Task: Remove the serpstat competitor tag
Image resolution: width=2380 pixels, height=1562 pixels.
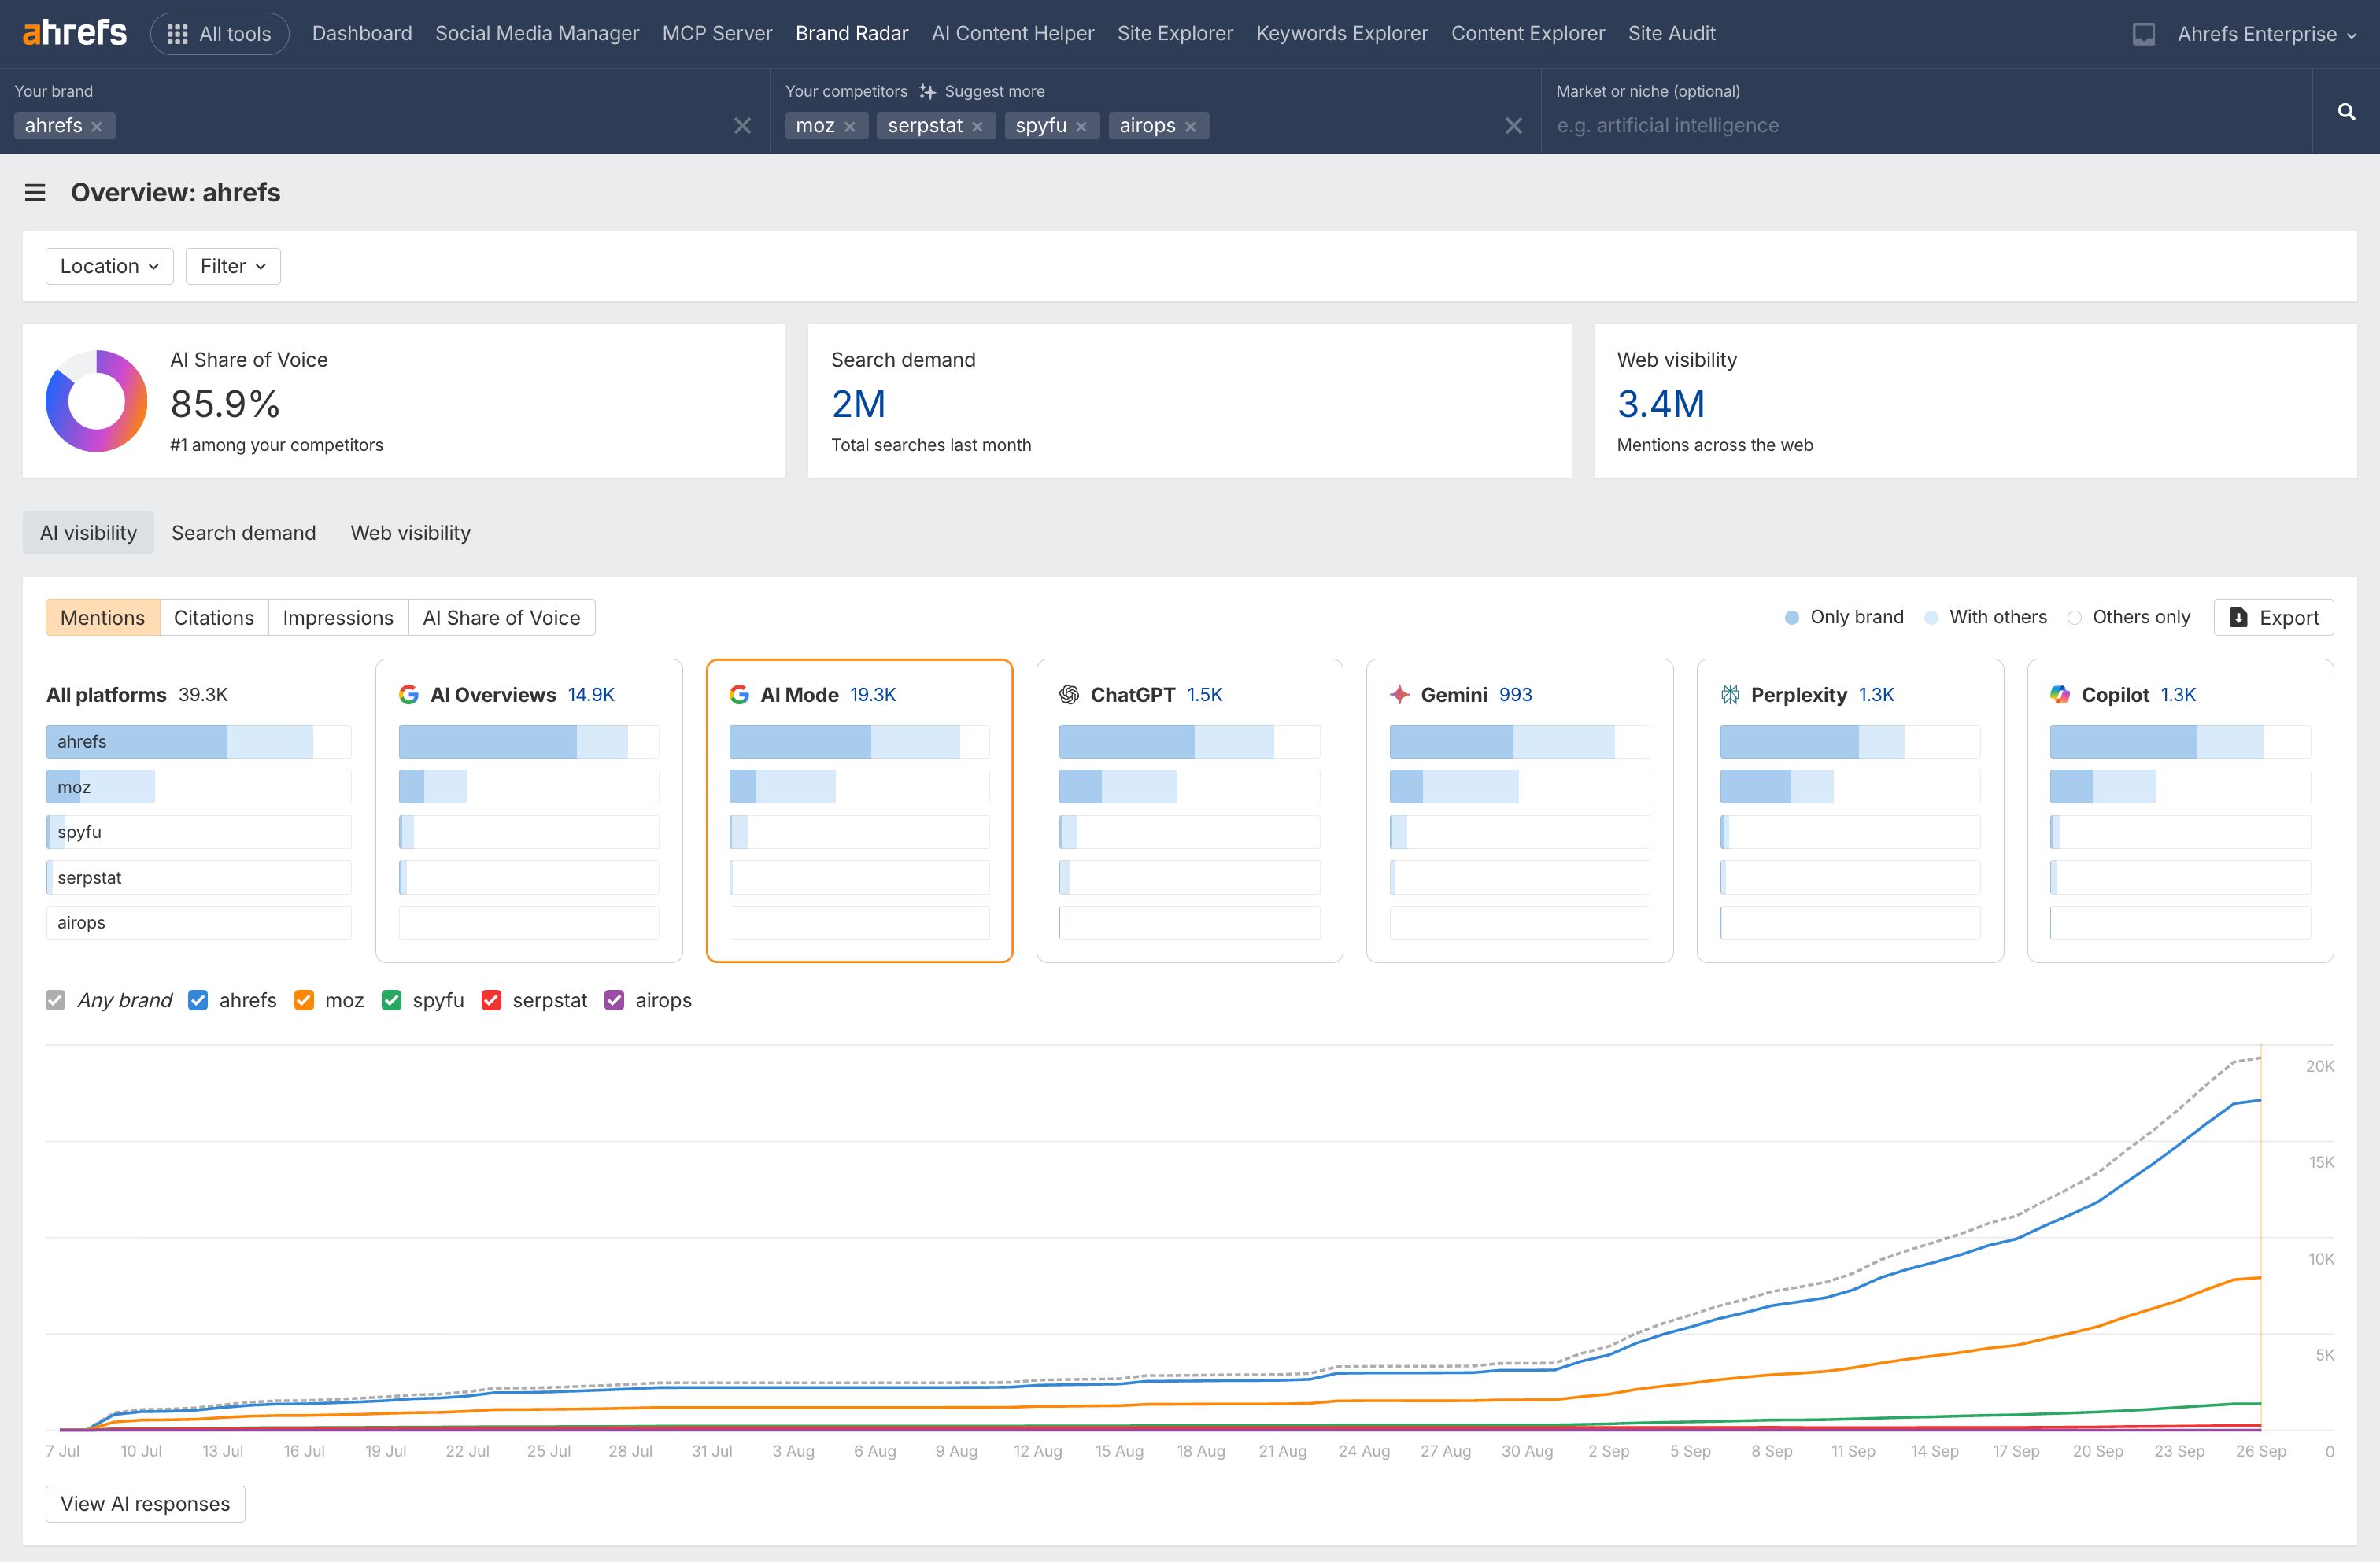Action: [x=977, y=126]
